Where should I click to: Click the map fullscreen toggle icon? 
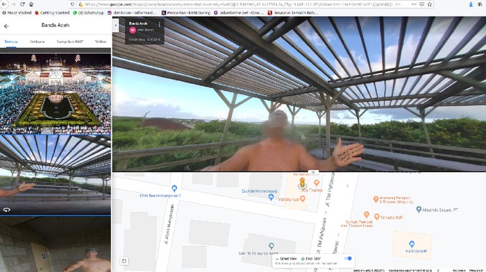pos(124,261)
